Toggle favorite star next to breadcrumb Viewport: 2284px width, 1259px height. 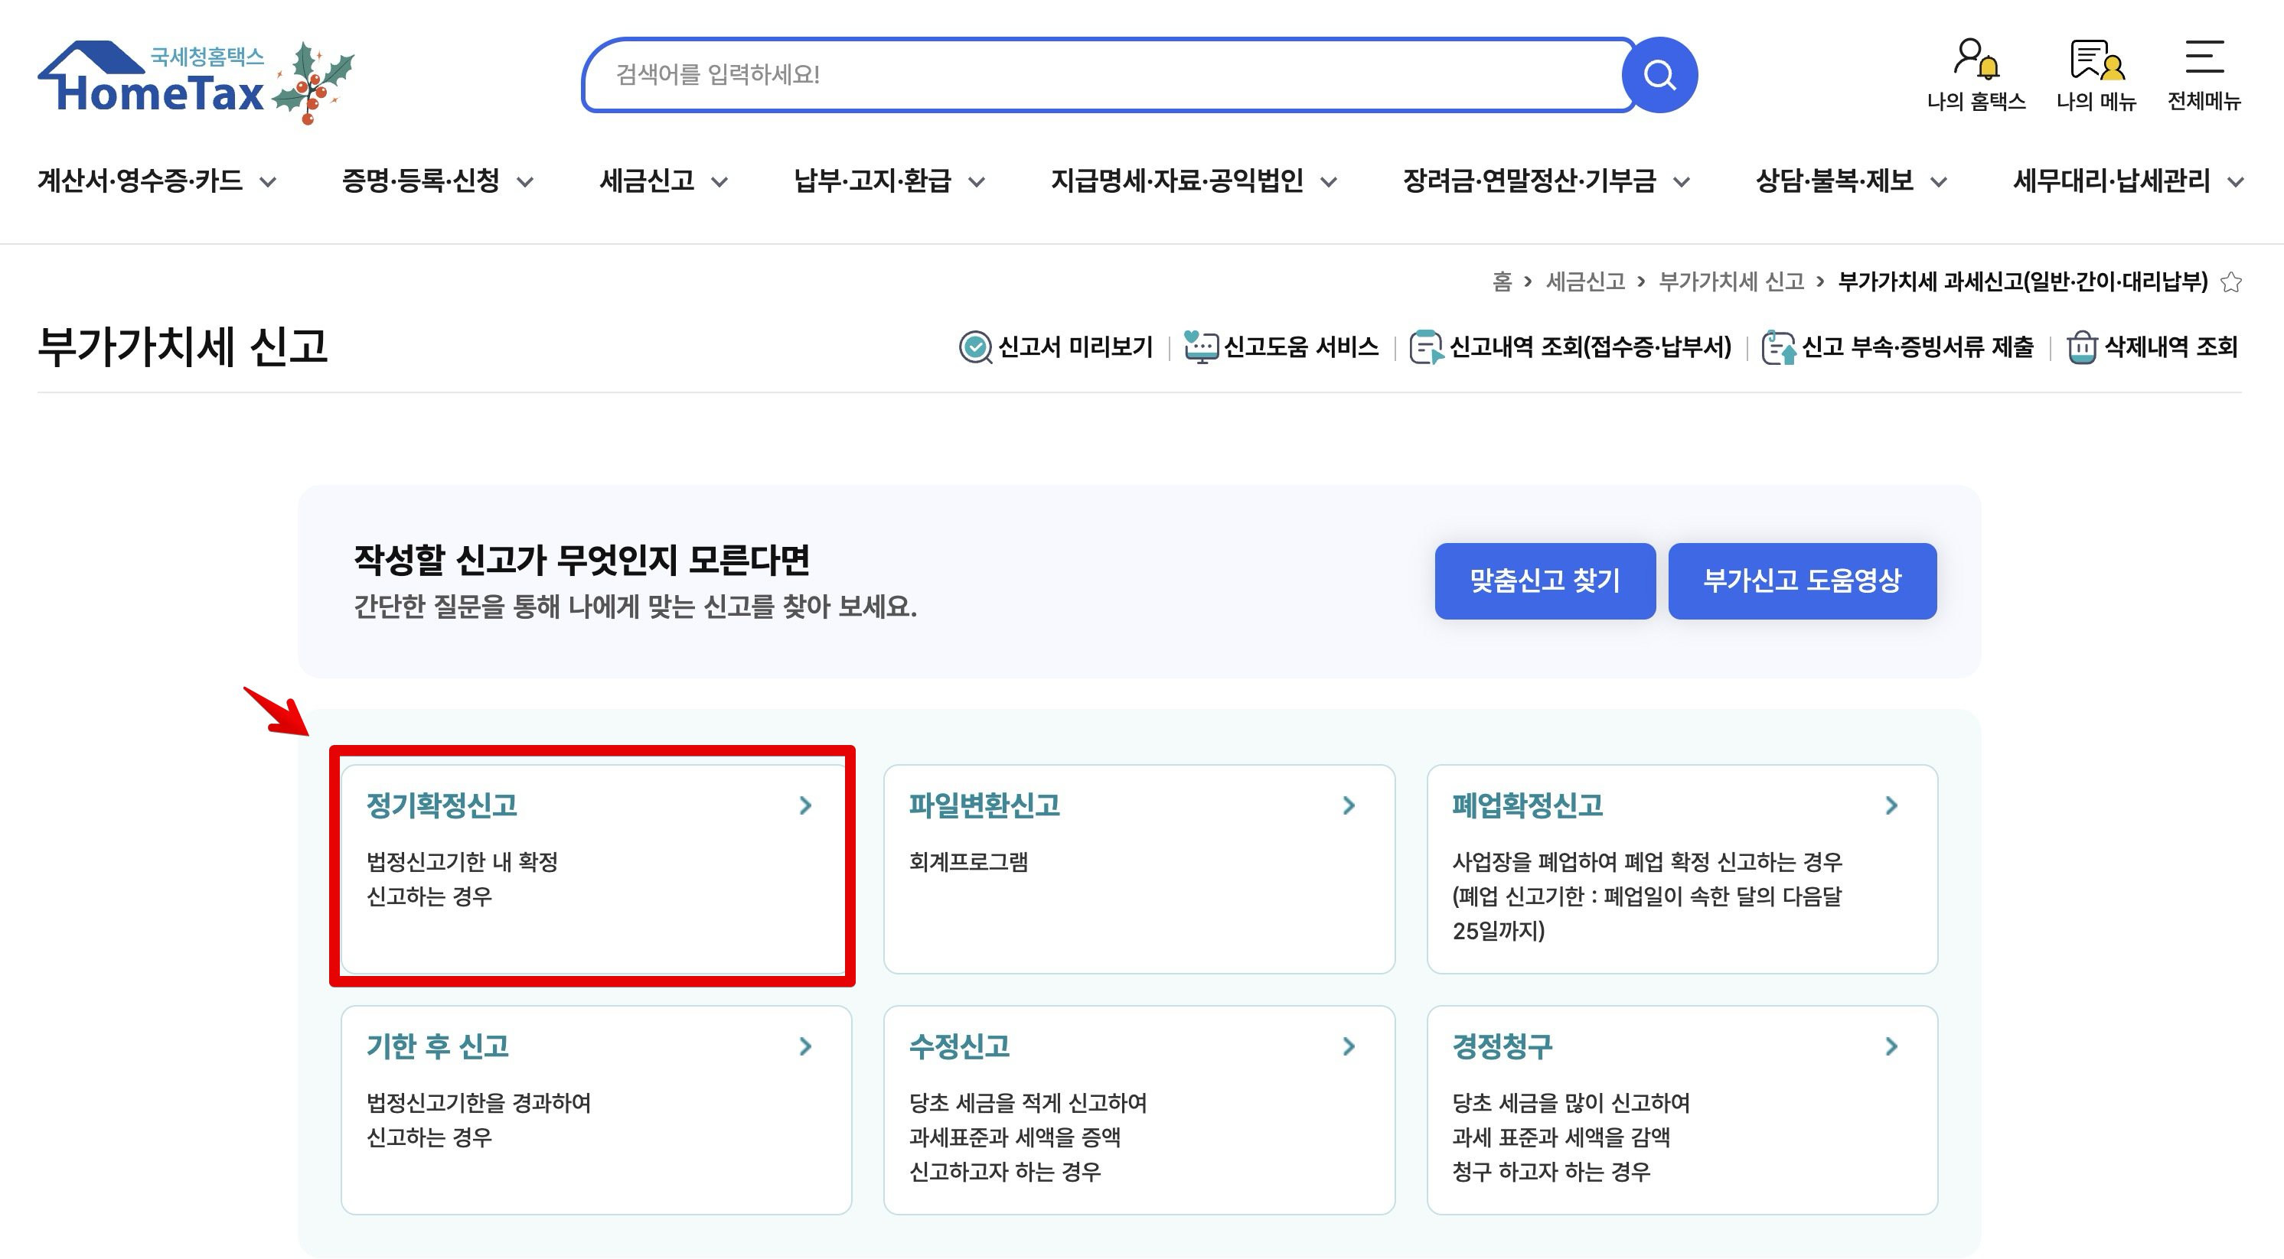click(x=2230, y=283)
